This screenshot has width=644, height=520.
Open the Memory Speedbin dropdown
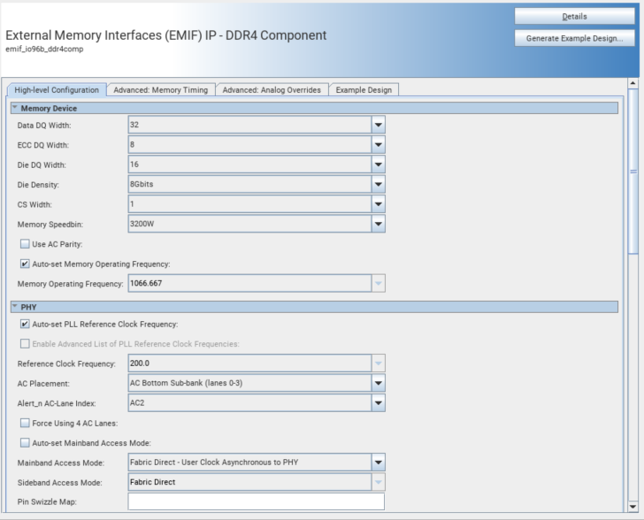(x=378, y=225)
